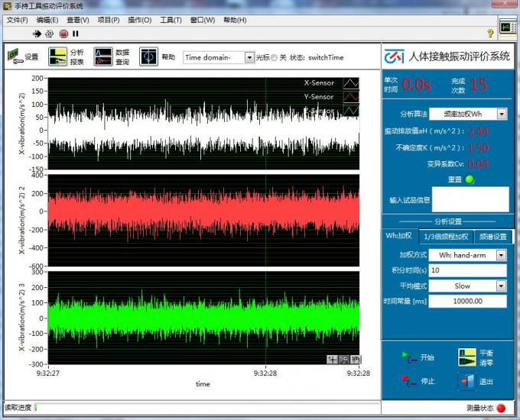Toggle the green 重置 reset indicator
This screenshot has width=520, height=420.
click(x=470, y=179)
